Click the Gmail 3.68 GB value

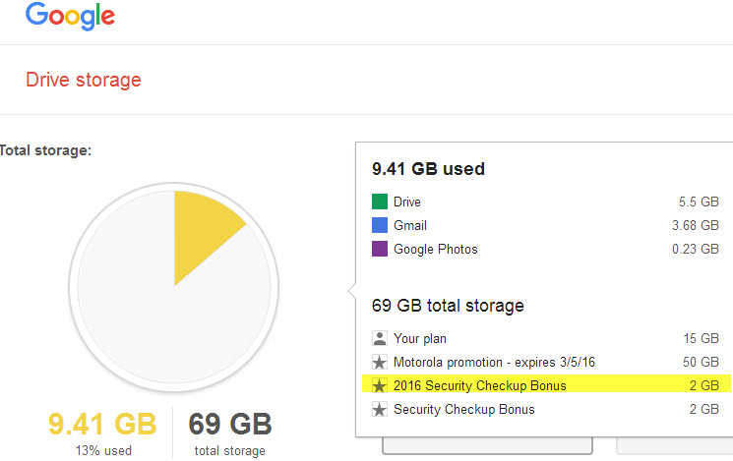tap(696, 225)
